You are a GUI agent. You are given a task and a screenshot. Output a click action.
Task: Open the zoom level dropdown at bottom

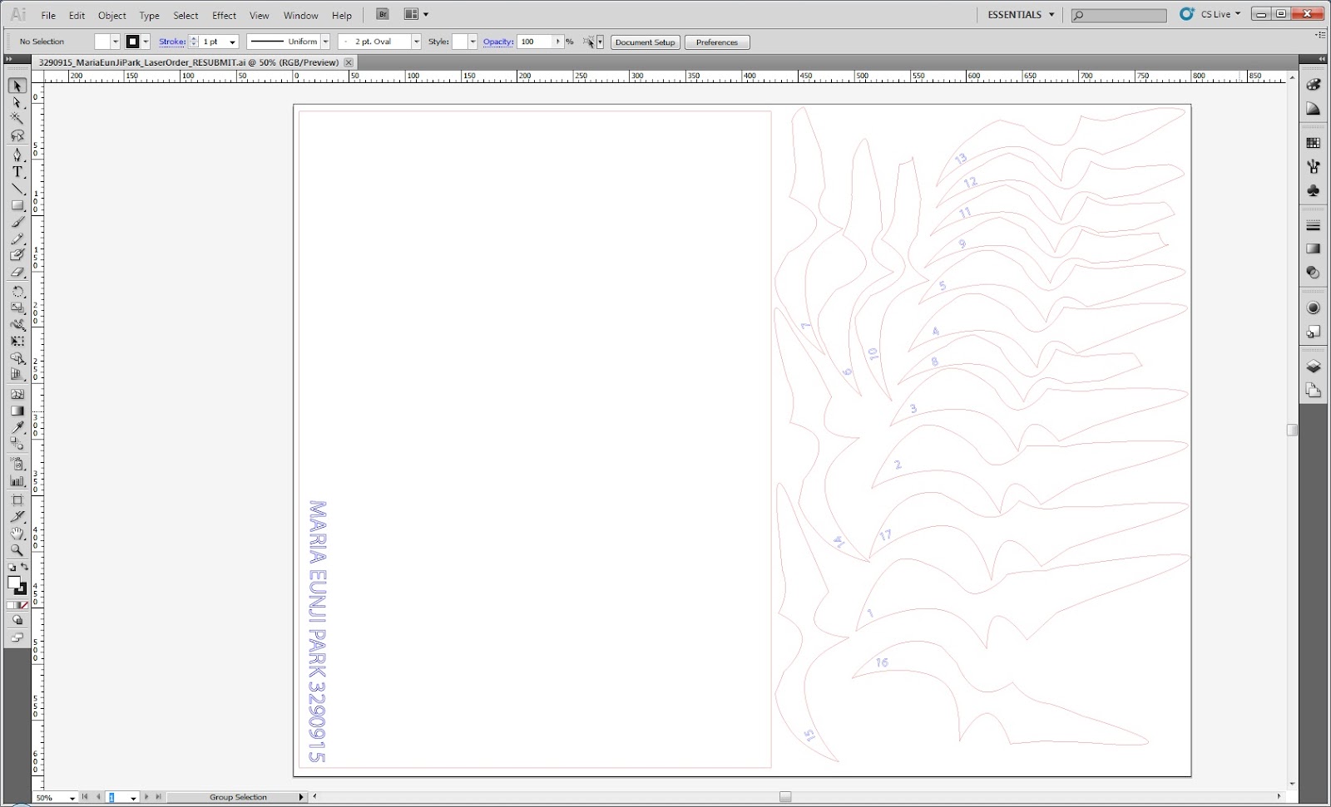72,798
